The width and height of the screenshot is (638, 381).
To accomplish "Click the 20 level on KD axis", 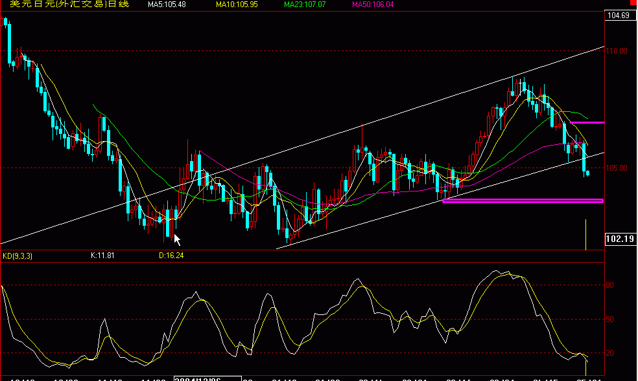I will pos(609,353).
